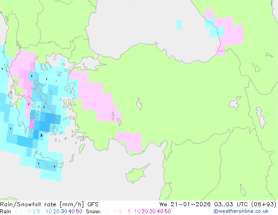This screenshot has width=278, height=215.
Task: Click the 'Snow:' legend label
Action: click(93, 211)
